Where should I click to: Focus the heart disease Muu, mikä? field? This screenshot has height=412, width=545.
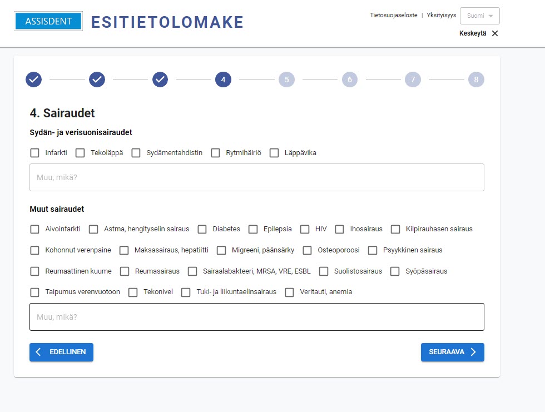coord(257,177)
